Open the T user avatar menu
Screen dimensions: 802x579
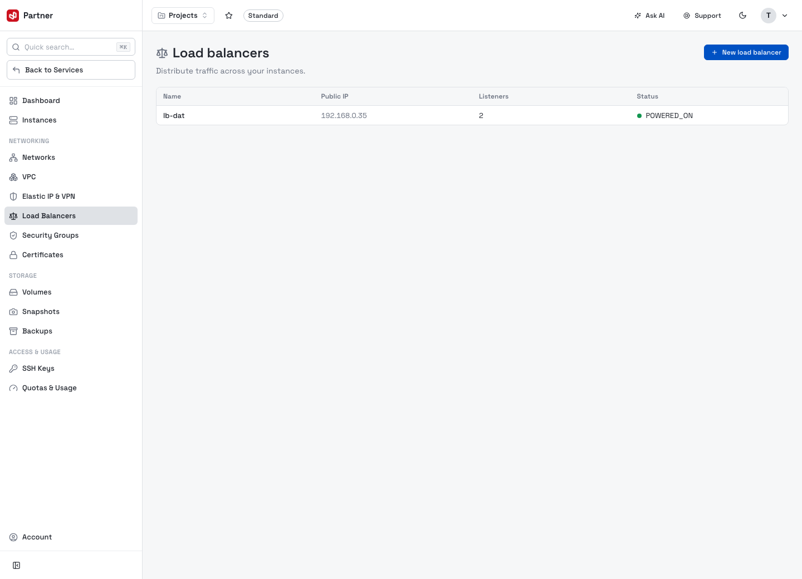769,16
